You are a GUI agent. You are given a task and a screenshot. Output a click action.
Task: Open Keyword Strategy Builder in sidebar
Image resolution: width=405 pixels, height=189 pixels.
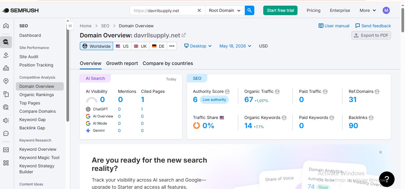(x=37, y=169)
